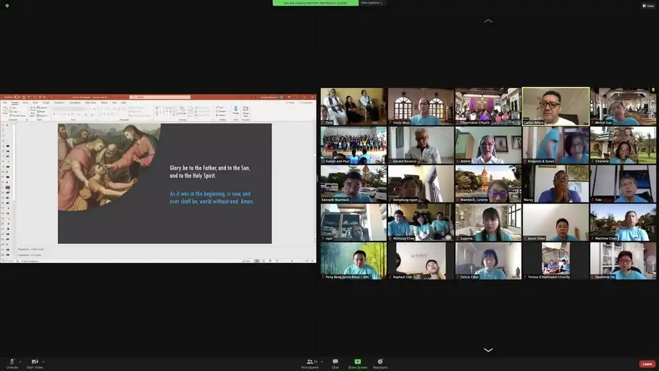
Task: Click the green 'You are viewing' screen banner
Action: tap(315, 3)
